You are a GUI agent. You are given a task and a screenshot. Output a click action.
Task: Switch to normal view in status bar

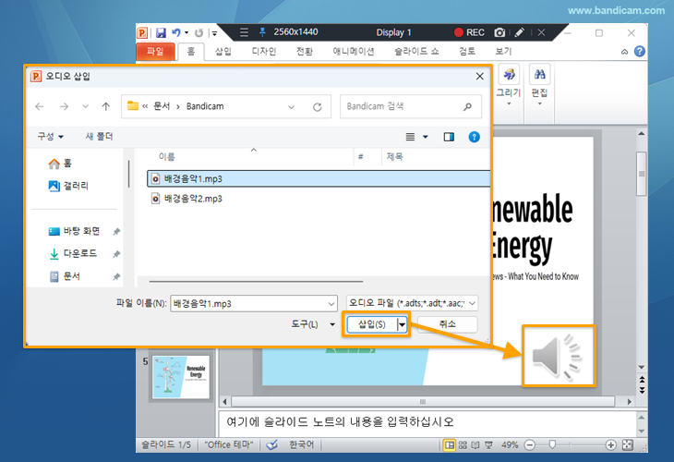click(450, 445)
